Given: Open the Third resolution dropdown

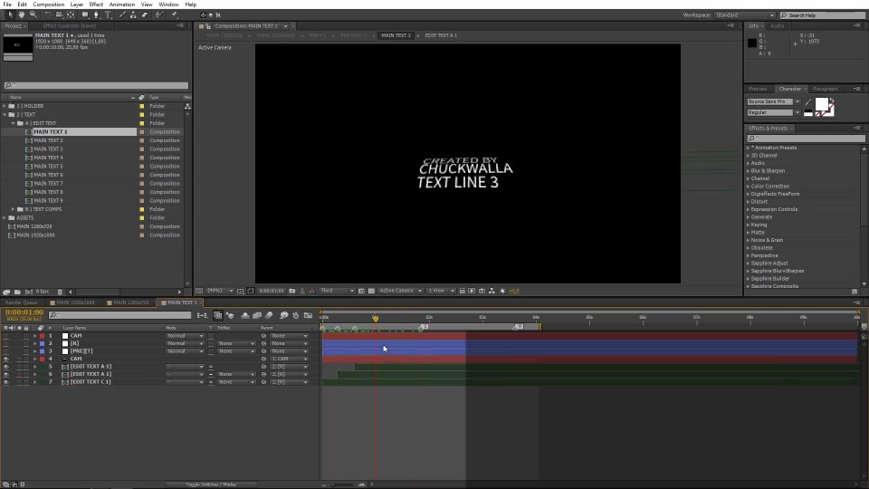Looking at the screenshot, I should (337, 291).
